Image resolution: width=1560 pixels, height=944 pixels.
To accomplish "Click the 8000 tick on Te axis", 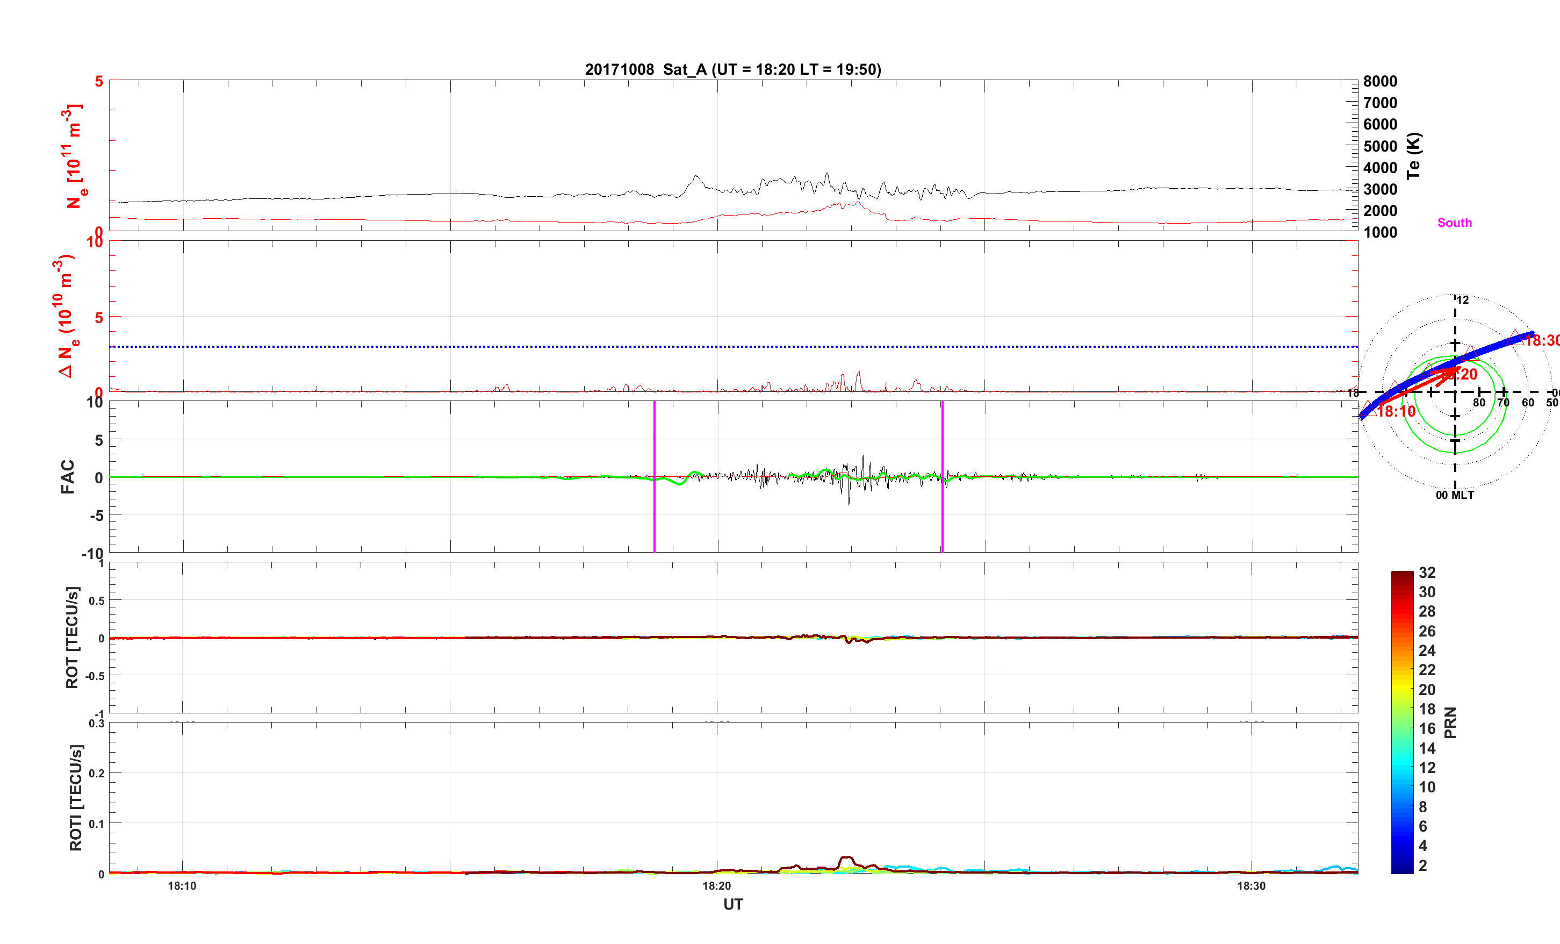I will [x=1380, y=81].
